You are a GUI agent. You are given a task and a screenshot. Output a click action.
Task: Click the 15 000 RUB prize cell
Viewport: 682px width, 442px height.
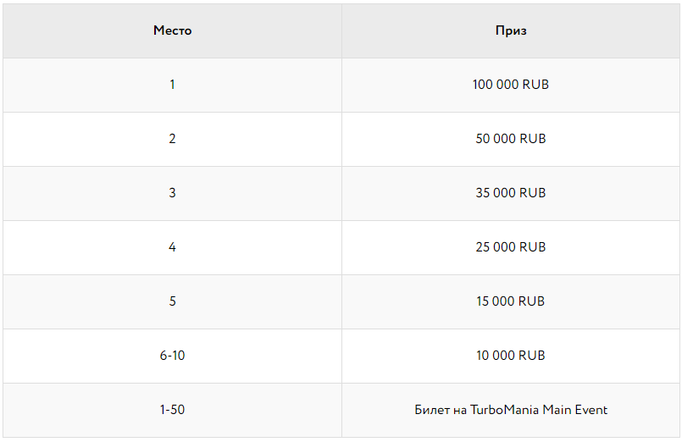point(511,301)
